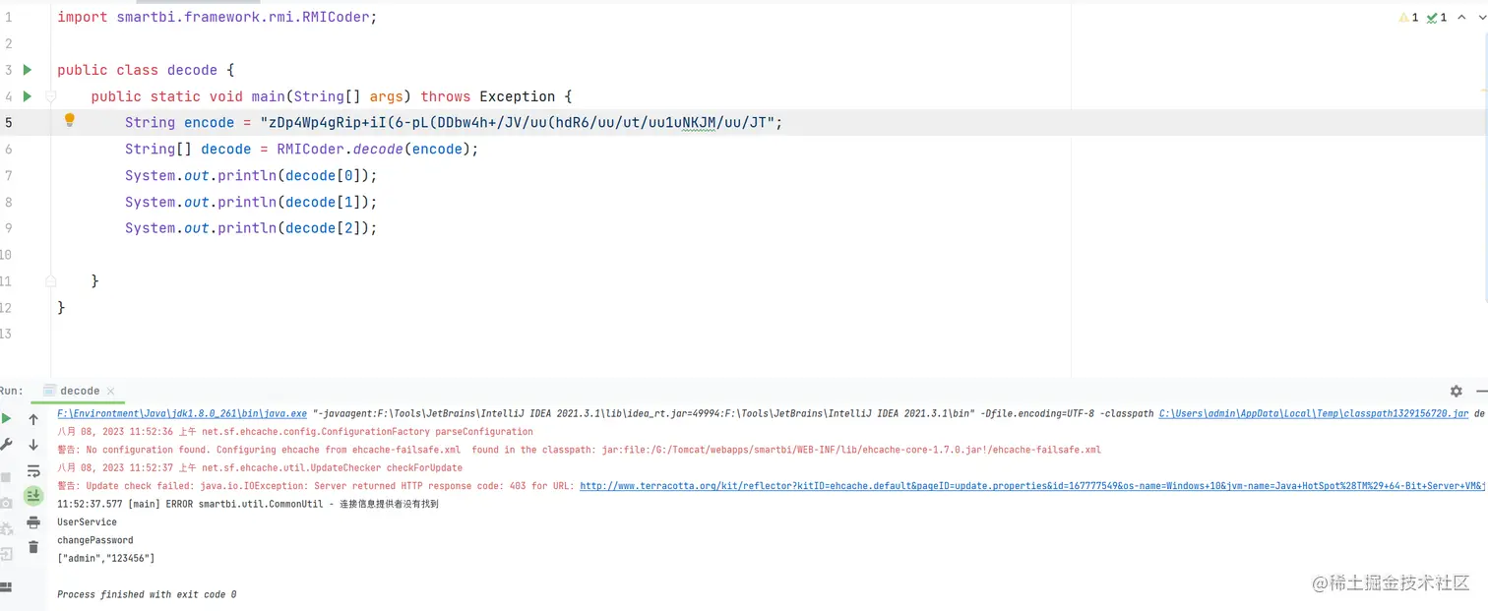Screen dimensions: 1488x611
Task: Click 'UserService' output line in console
Action: pyautogui.click(x=87, y=521)
